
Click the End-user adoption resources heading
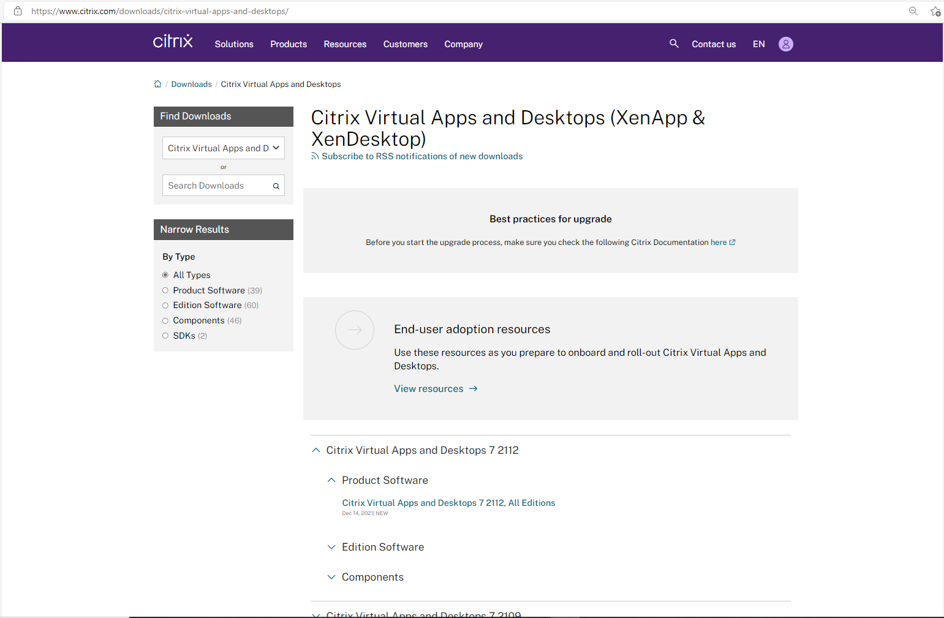tap(472, 330)
